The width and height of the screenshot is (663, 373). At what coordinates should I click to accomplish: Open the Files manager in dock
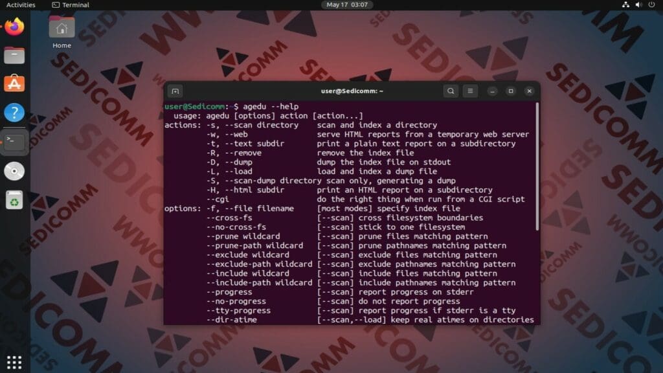click(14, 56)
